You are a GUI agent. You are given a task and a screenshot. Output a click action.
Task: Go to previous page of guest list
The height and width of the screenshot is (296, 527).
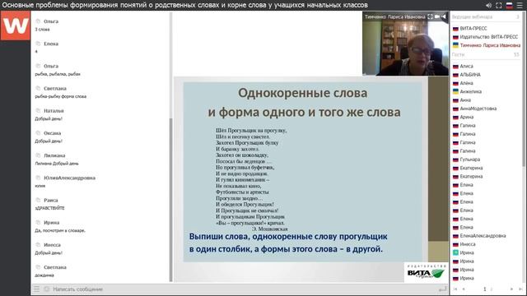coord(464,289)
